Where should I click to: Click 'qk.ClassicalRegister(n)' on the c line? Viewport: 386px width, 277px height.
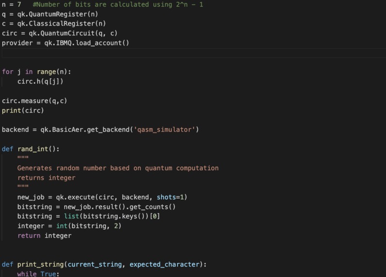62,24
